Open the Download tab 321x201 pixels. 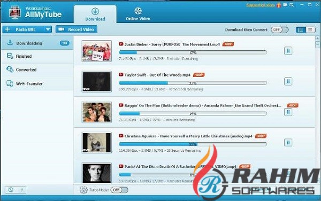(95, 14)
